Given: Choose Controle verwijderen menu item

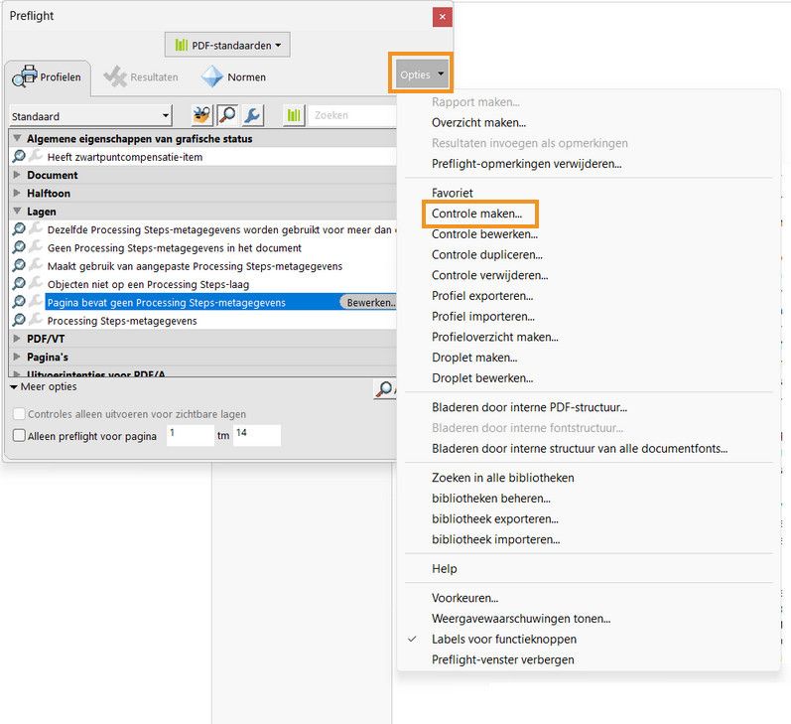Looking at the screenshot, I should (x=490, y=276).
